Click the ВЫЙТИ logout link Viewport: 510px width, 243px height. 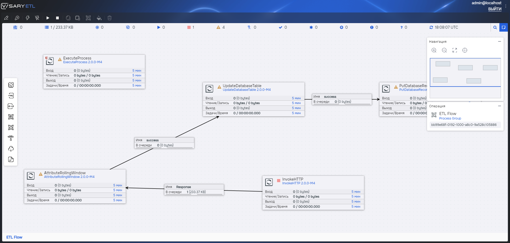495,9
